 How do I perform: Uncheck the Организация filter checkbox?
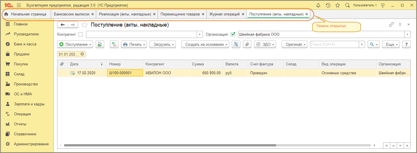(x=233, y=35)
